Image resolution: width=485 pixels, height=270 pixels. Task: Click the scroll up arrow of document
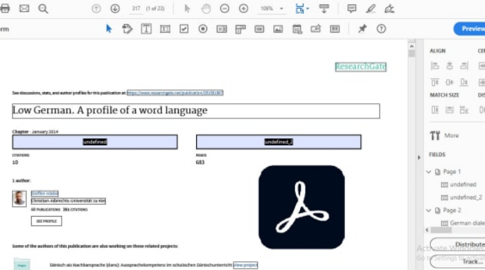[412, 46]
